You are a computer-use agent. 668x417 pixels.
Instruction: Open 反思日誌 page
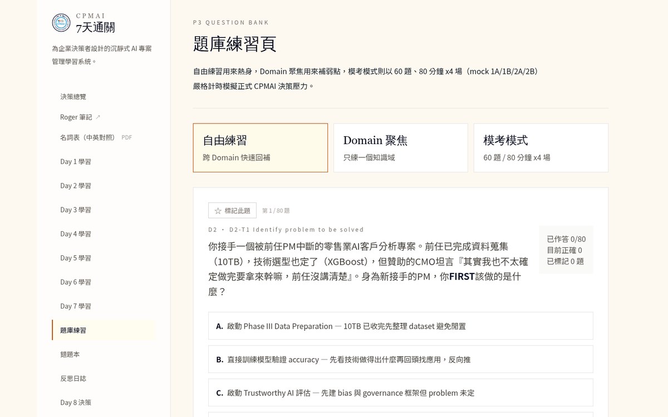pyautogui.click(x=104, y=378)
